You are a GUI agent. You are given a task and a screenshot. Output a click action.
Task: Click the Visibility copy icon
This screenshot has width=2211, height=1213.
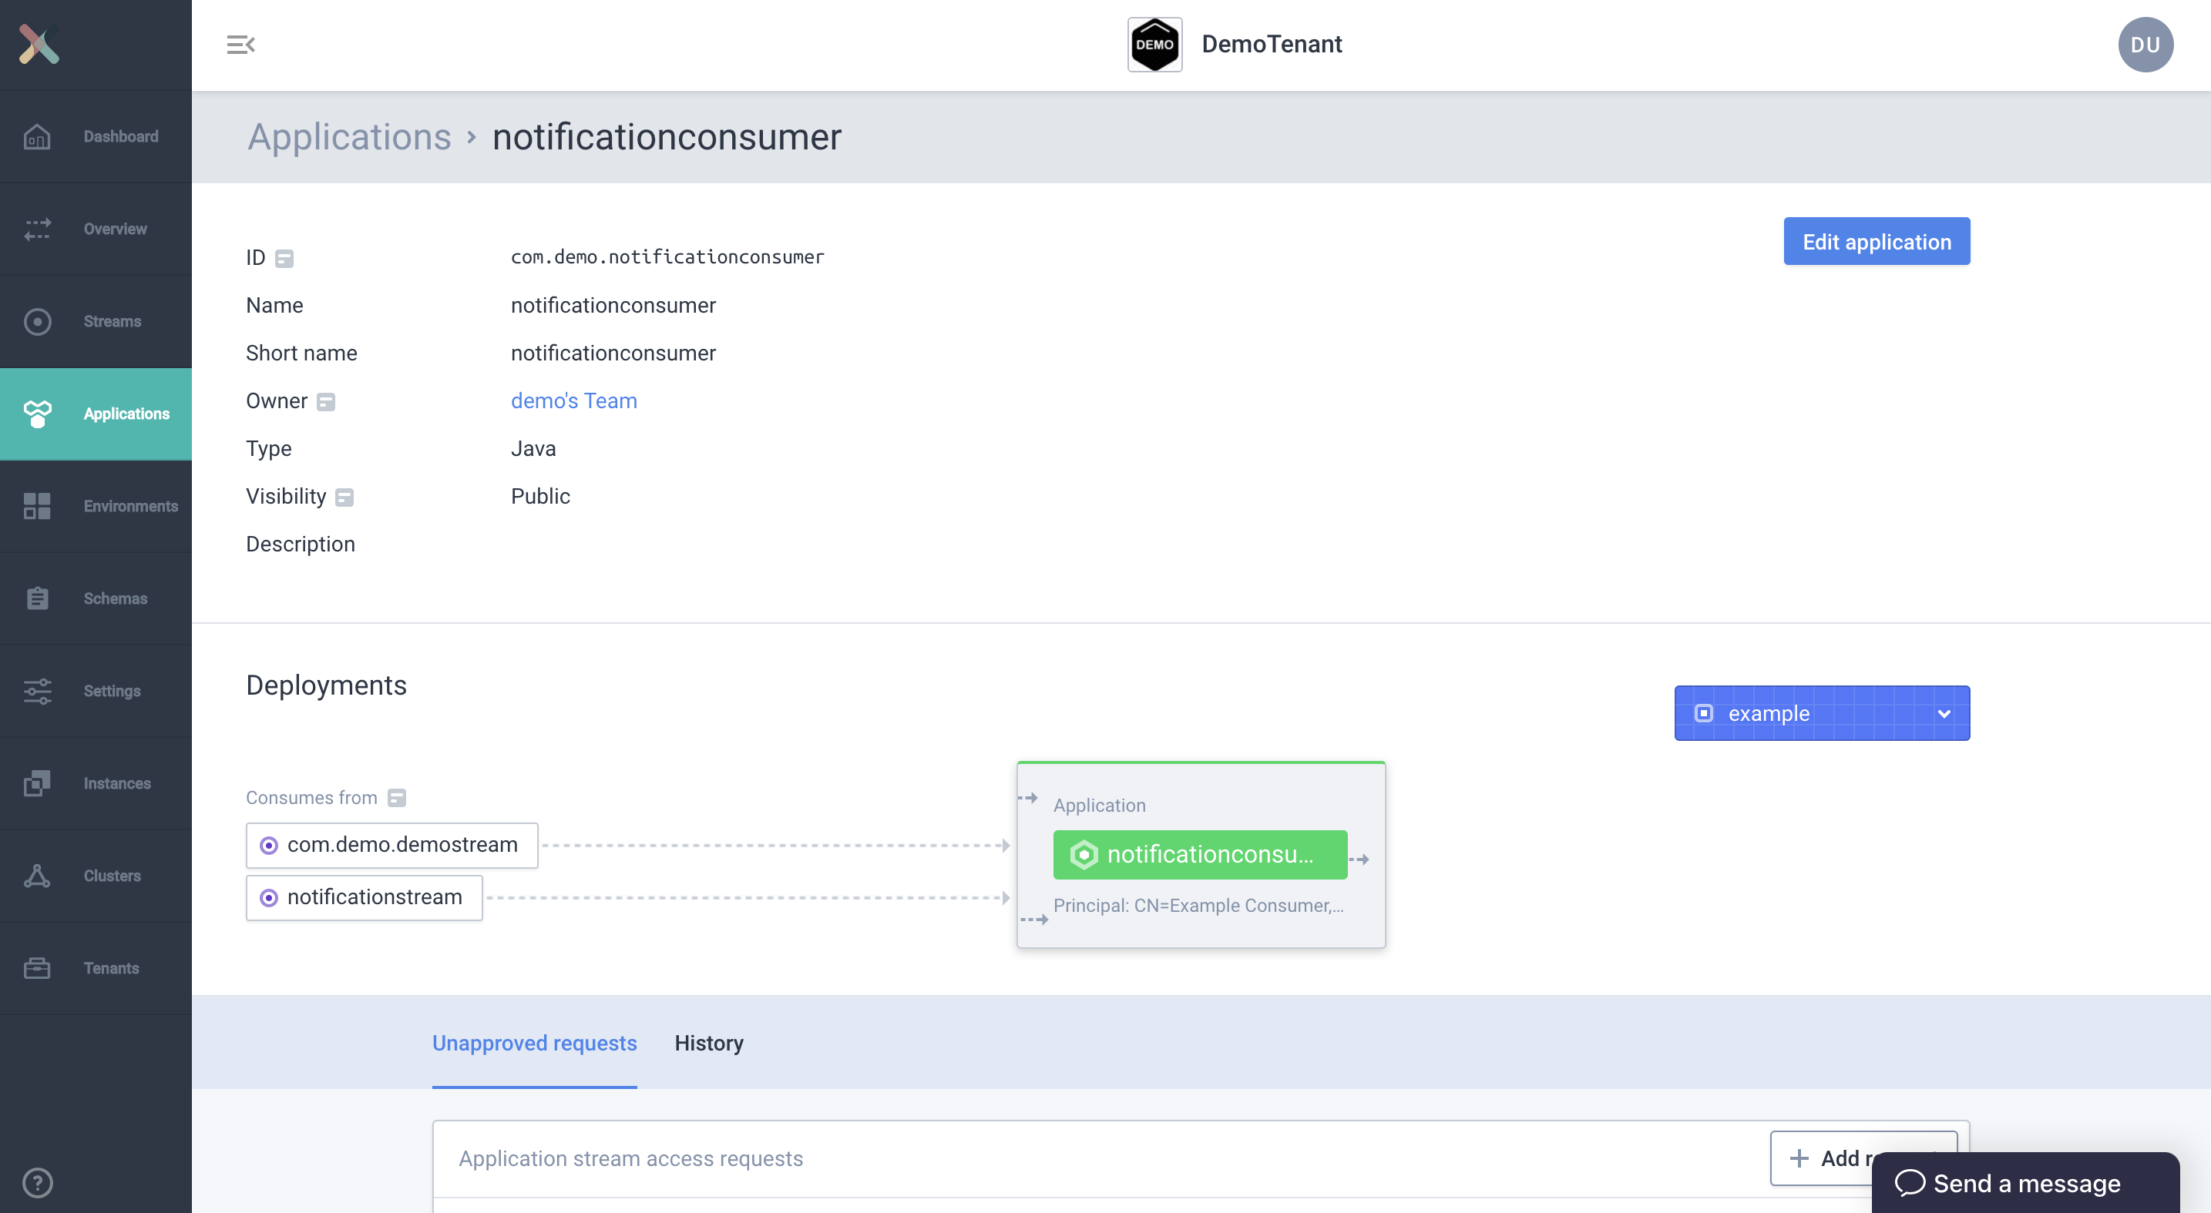pyautogui.click(x=342, y=494)
